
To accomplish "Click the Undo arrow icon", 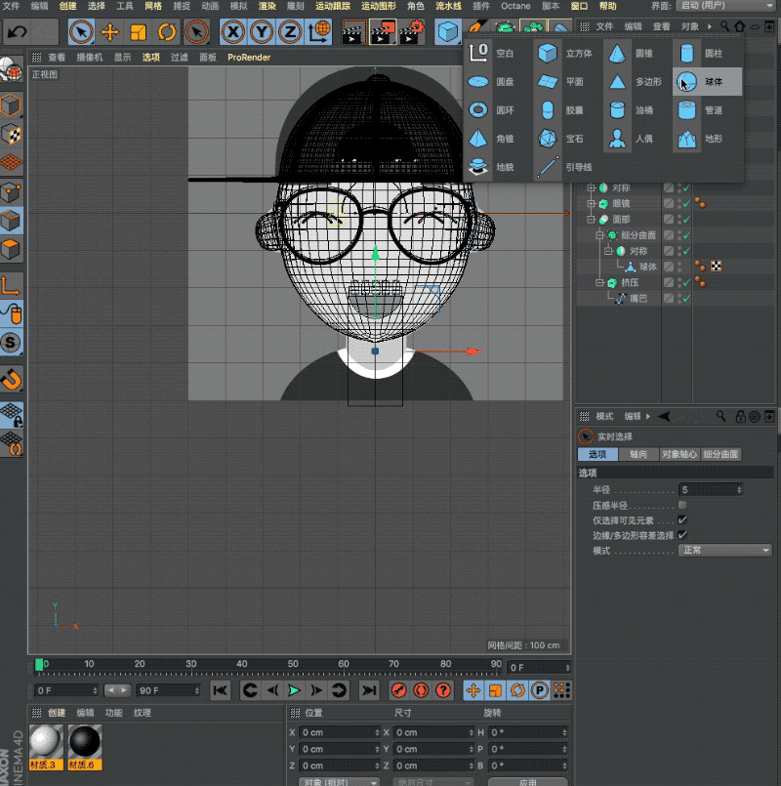I will 17,32.
